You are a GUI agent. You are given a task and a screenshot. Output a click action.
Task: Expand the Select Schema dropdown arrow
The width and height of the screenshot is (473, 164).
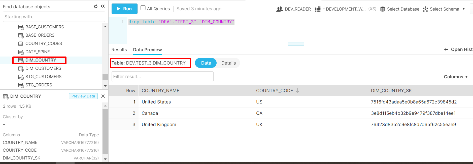pyautogui.click(x=464, y=9)
